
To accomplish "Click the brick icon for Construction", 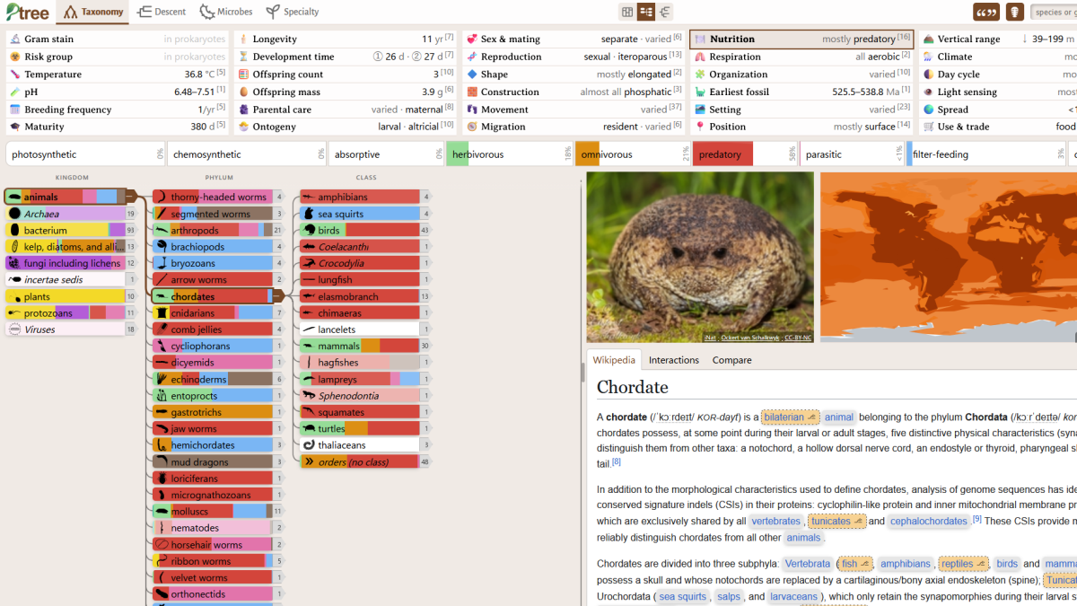I will coord(472,92).
